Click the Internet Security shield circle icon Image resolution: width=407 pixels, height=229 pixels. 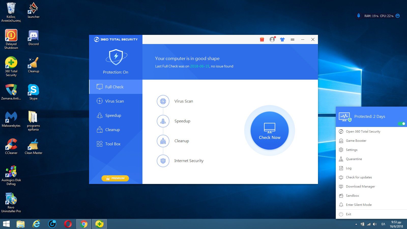click(163, 161)
